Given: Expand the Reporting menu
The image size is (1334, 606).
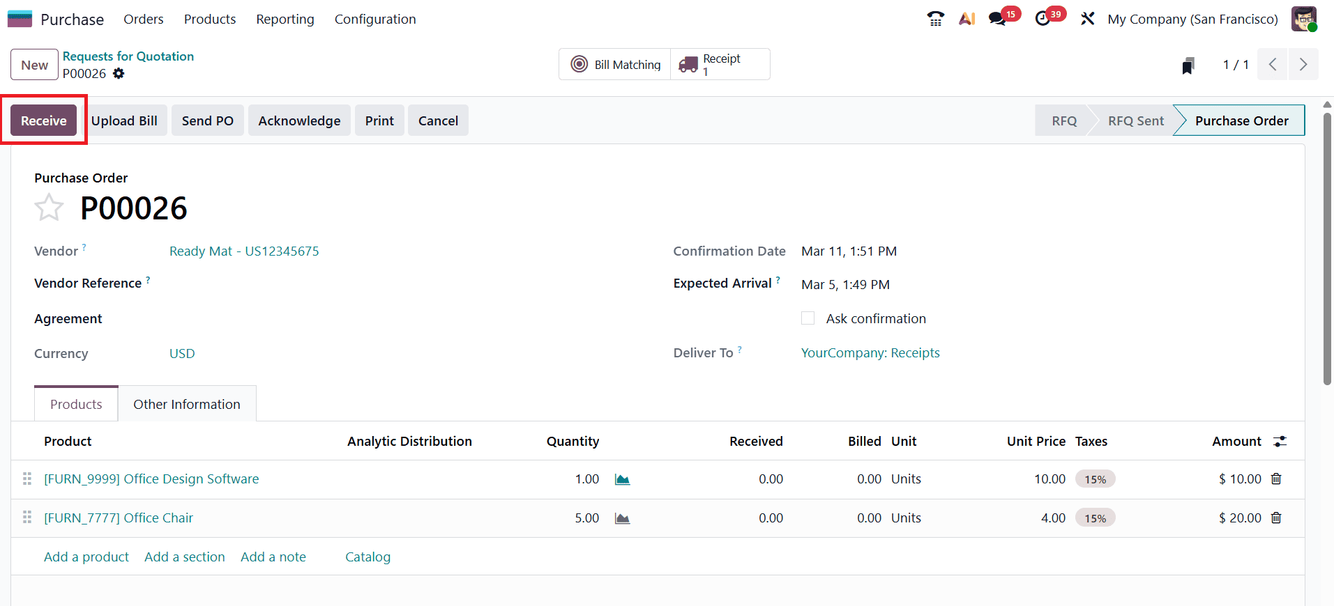Looking at the screenshot, I should click(285, 20).
